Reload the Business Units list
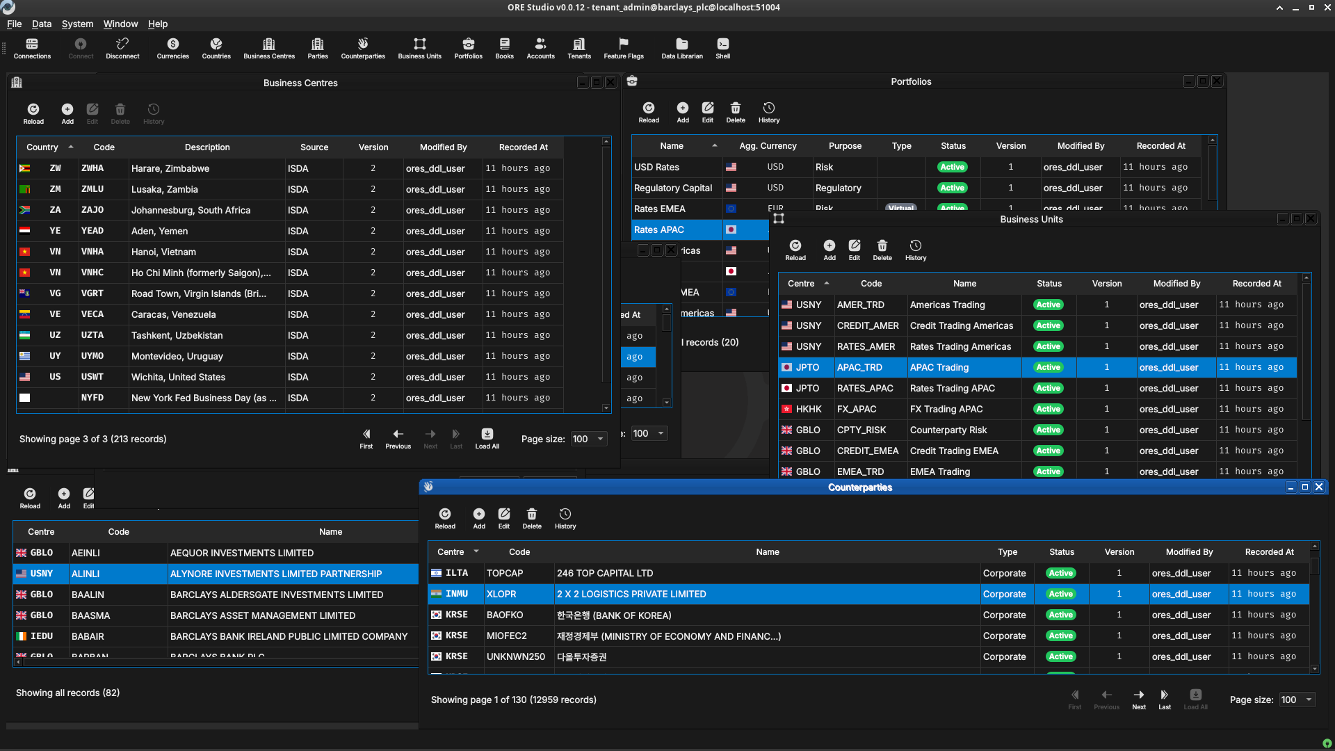The image size is (1335, 751). coord(795,249)
